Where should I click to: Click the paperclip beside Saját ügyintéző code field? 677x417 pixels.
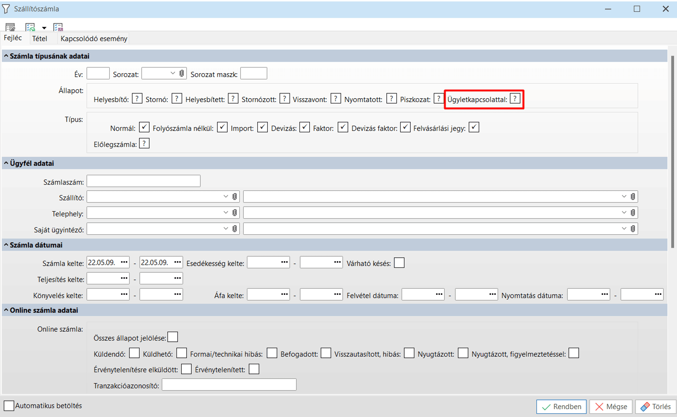234,228
